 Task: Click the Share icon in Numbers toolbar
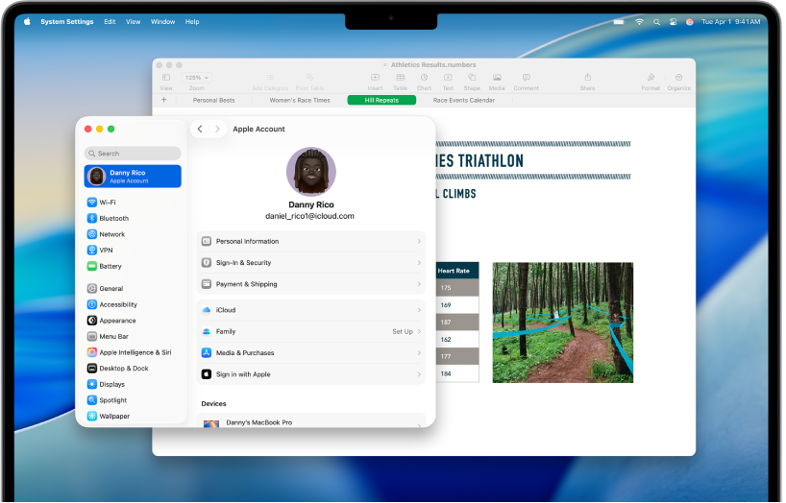click(587, 78)
